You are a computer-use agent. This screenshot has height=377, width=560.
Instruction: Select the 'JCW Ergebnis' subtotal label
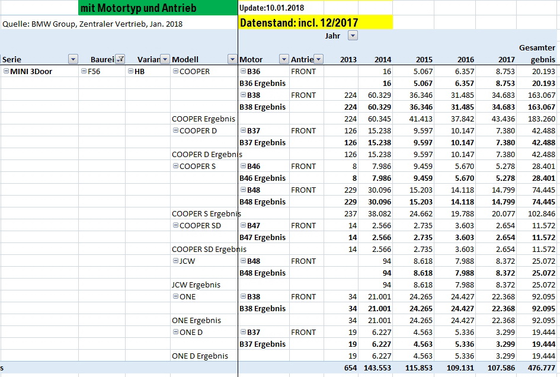pos(196,285)
